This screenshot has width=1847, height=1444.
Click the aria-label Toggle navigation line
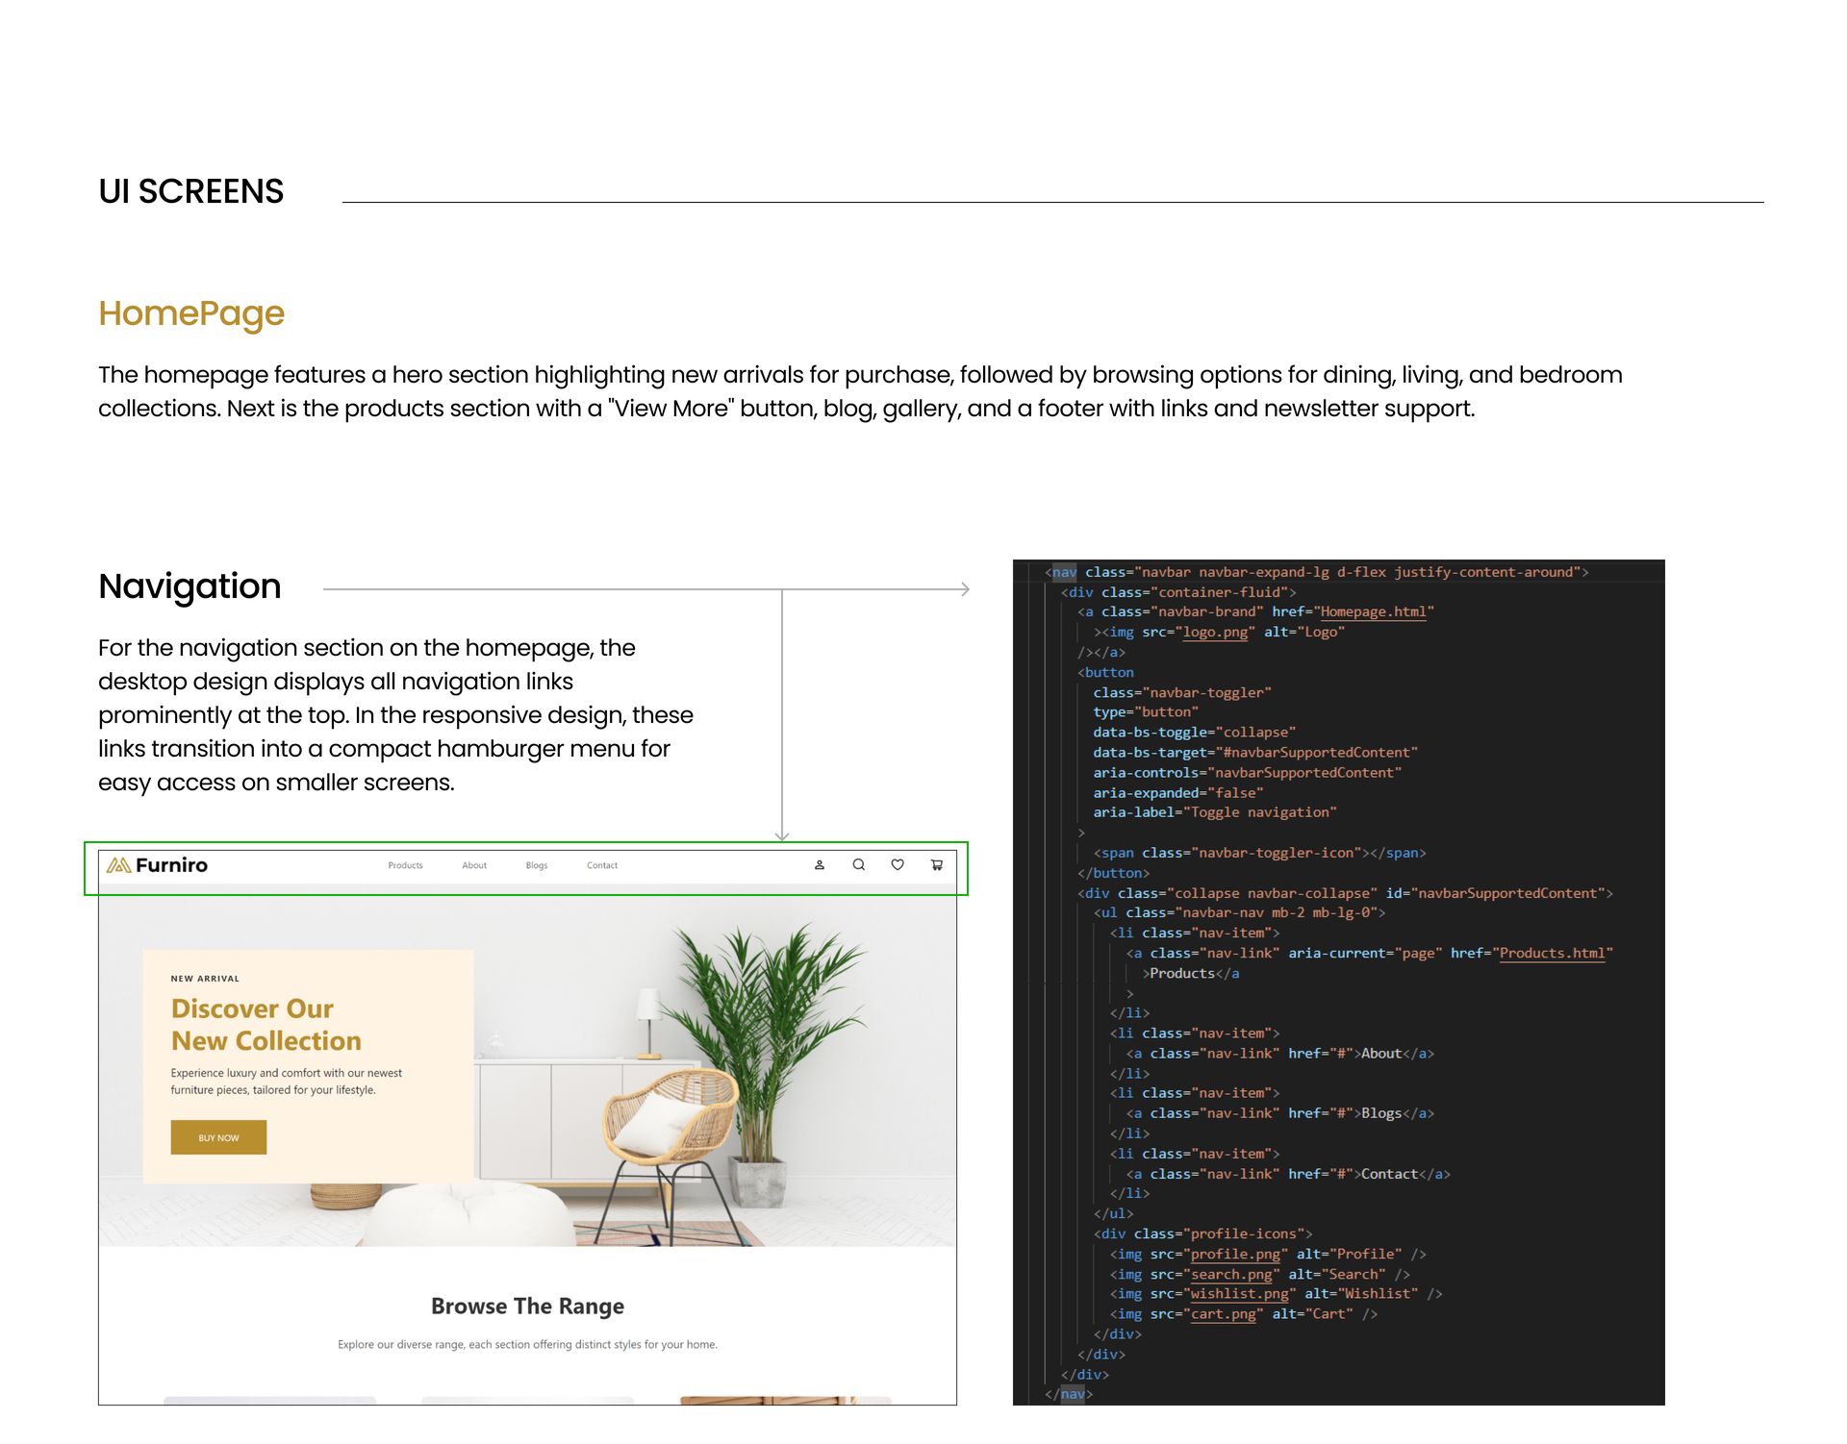point(1215,812)
